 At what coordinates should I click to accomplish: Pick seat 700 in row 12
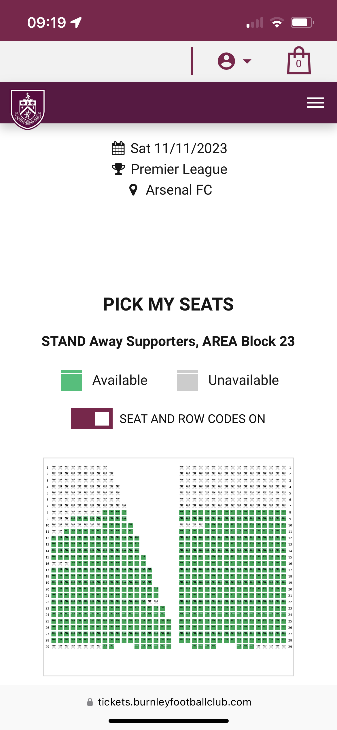point(54,538)
